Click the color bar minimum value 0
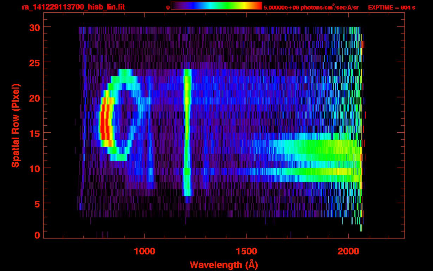 [x=168, y=7]
